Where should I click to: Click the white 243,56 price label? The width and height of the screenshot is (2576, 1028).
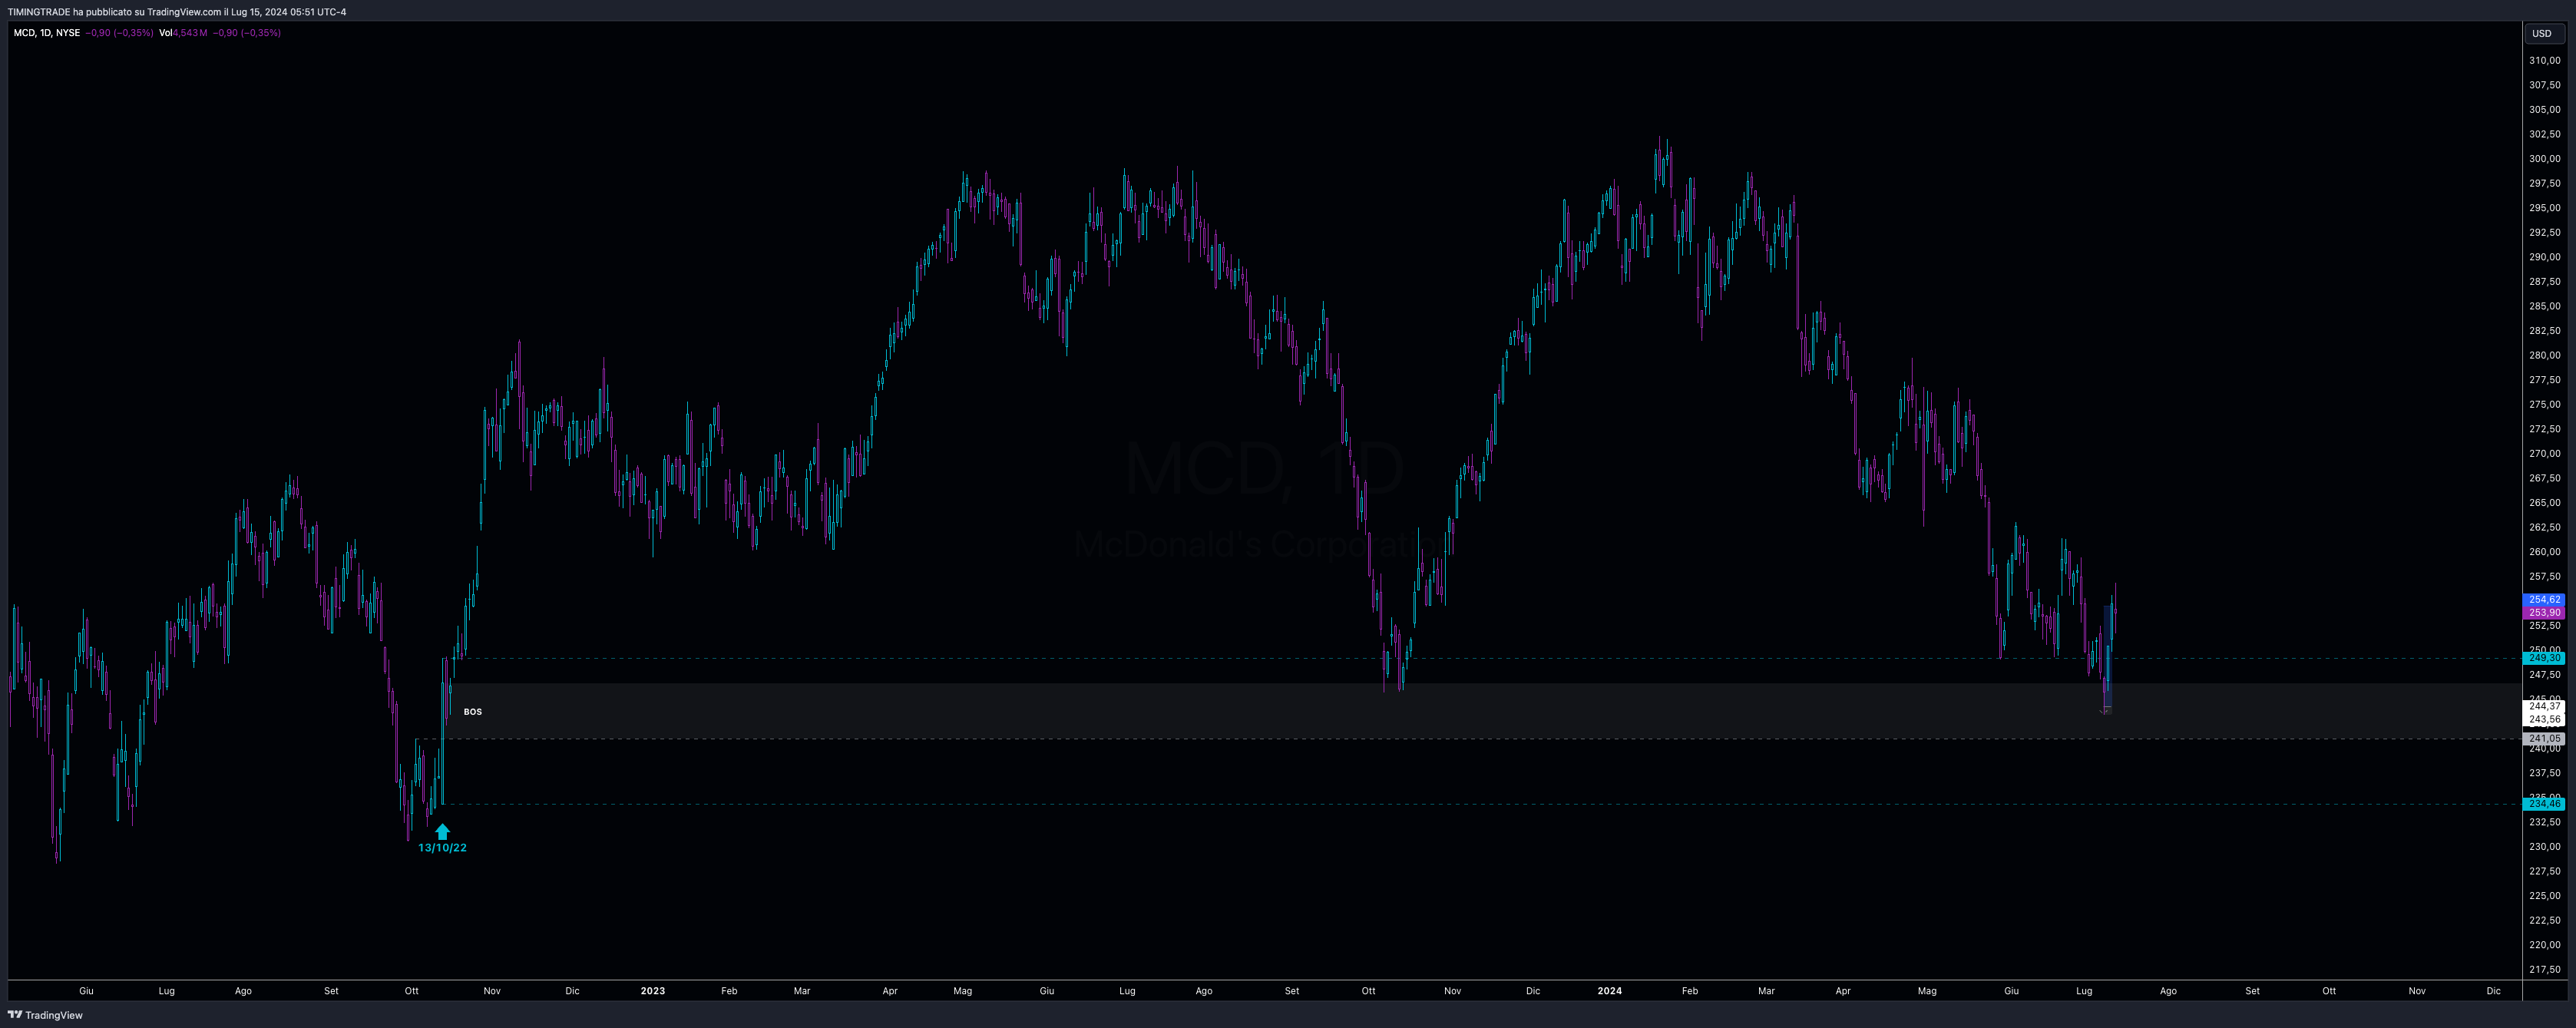tap(2544, 719)
